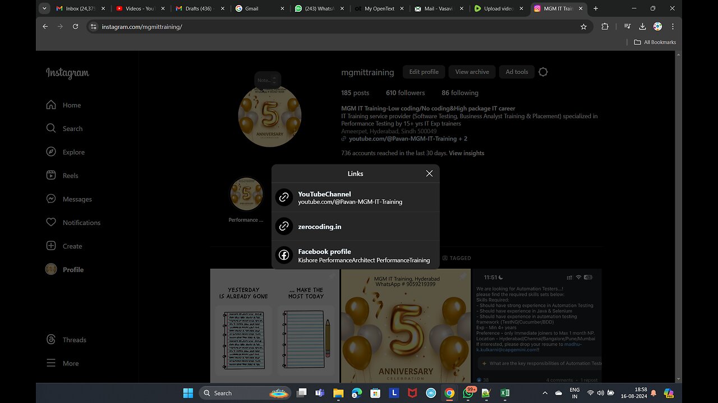This screenshot has height=403, width=718.
Task: Open File Explorer from taskbar
Action: click(338, 393)
